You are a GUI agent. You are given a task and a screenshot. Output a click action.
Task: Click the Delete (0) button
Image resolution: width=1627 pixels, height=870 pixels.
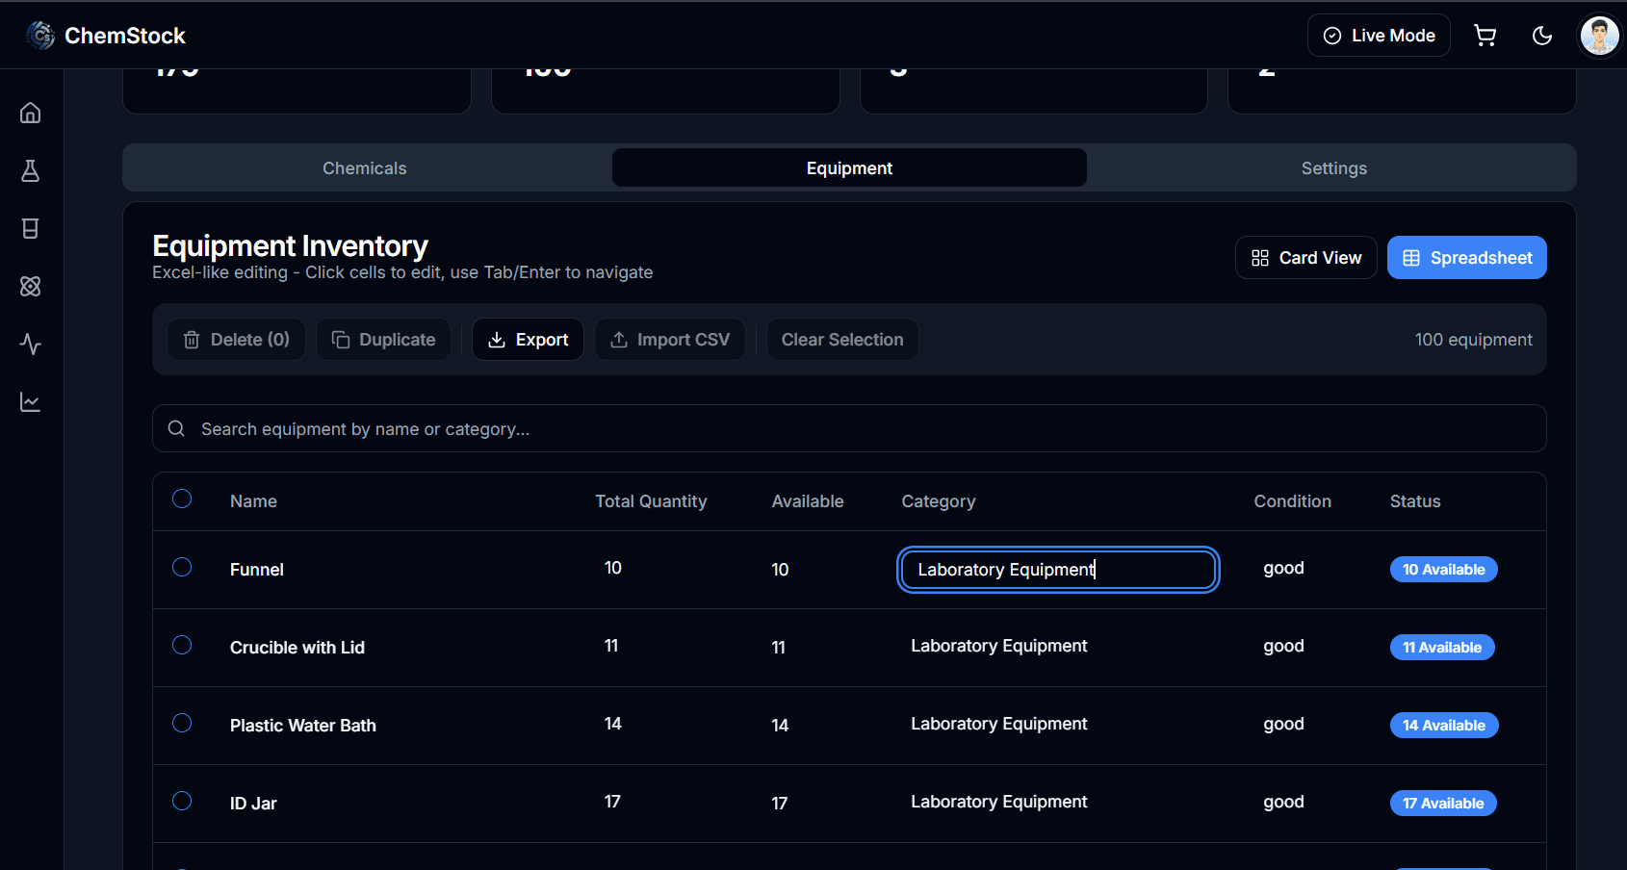click(236, 340)
